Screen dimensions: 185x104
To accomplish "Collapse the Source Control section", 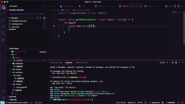I will pyautogui.click(x=8, y=10).
